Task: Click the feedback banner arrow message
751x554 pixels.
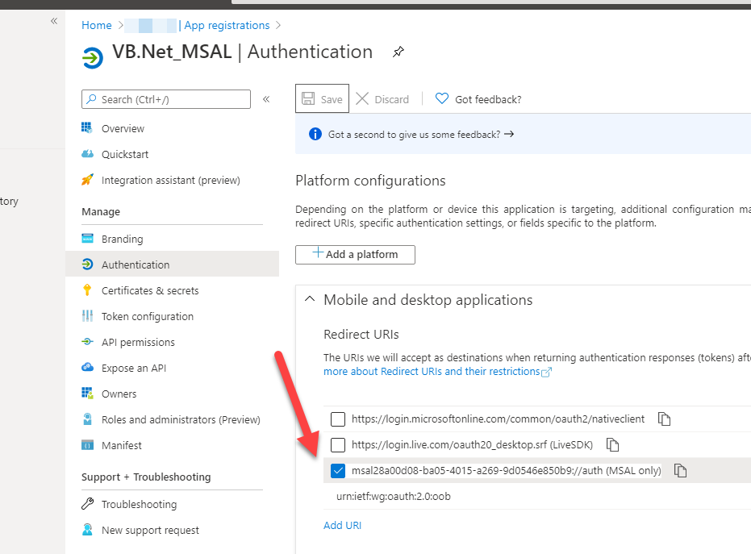Action: [420, 135]
